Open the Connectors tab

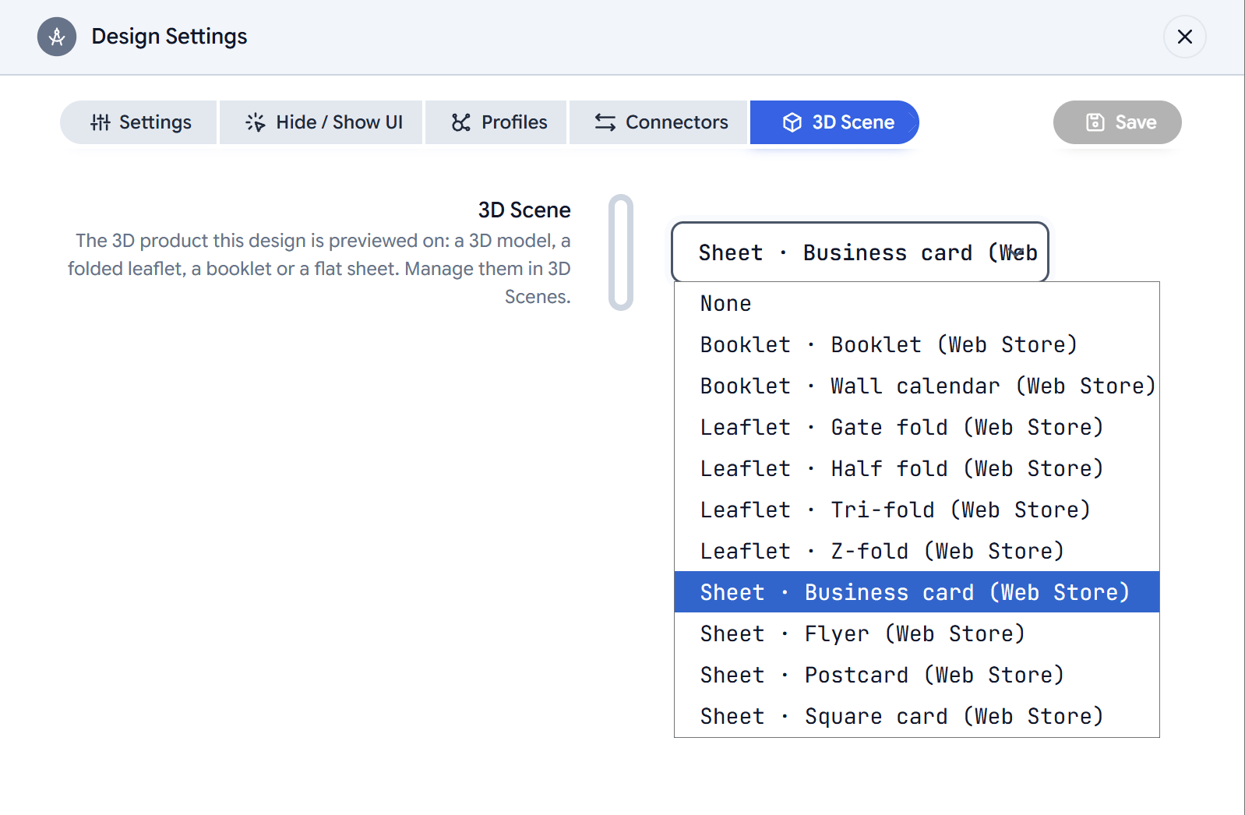point(658,122)
